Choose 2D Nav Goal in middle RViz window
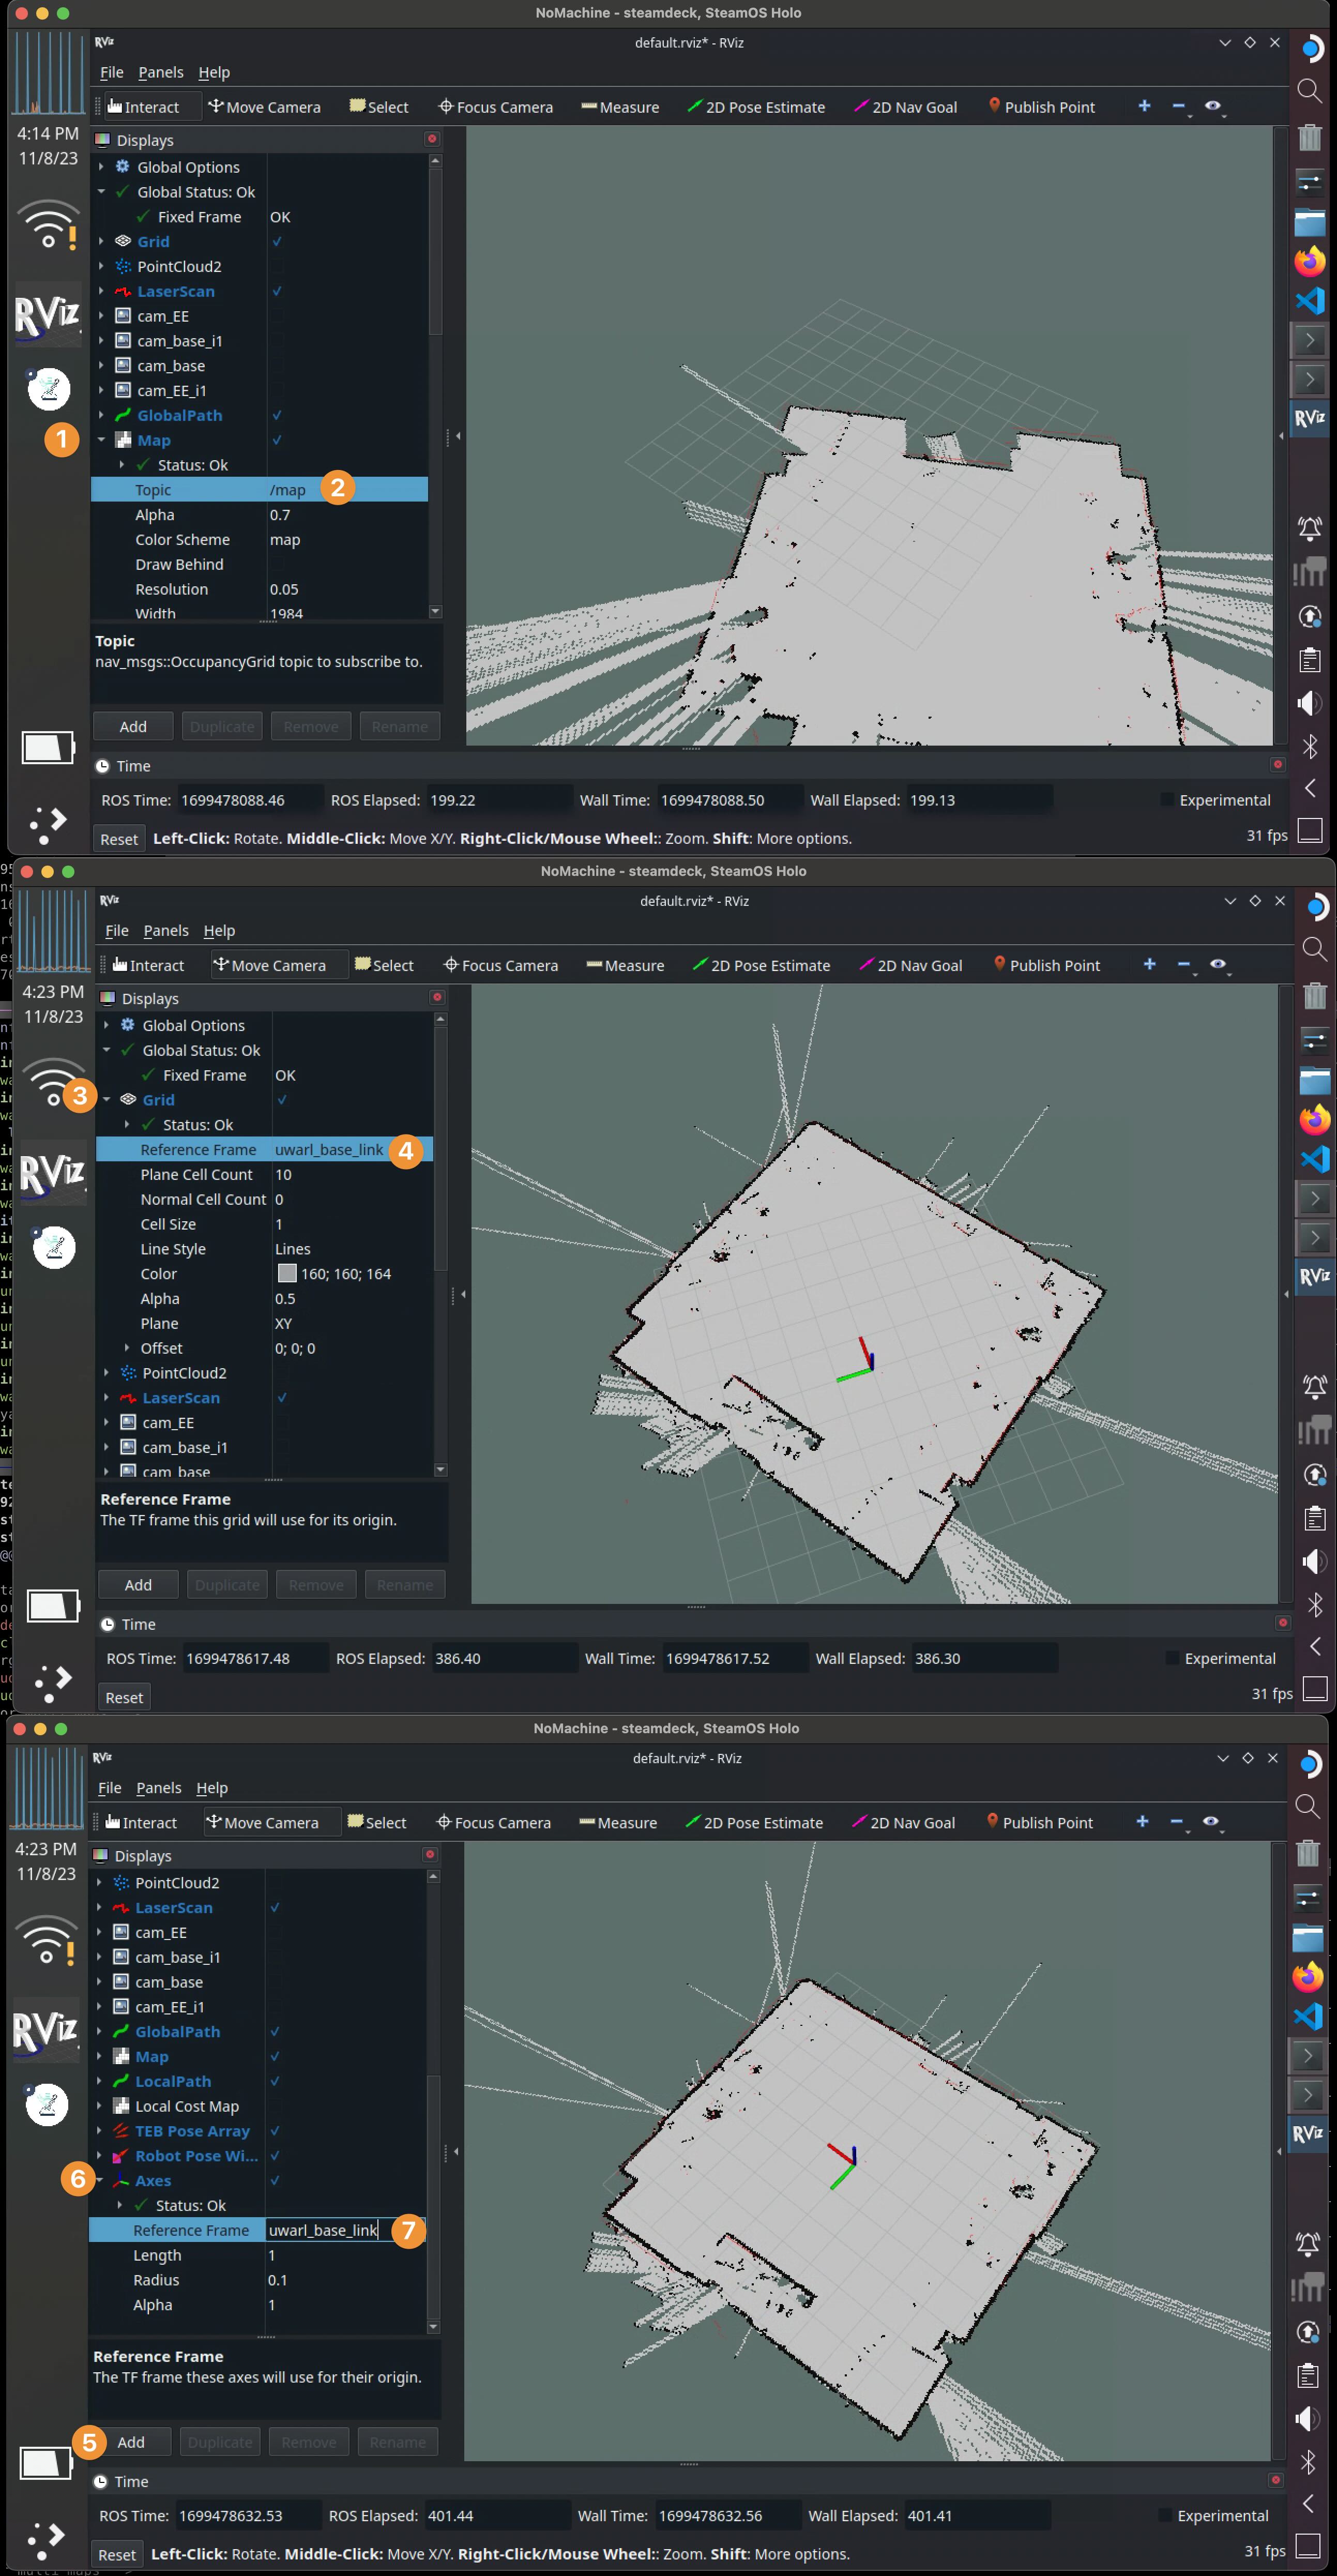Image resolution: width=1337 pixels, height=2576 pixels. (x=910, y=965)
